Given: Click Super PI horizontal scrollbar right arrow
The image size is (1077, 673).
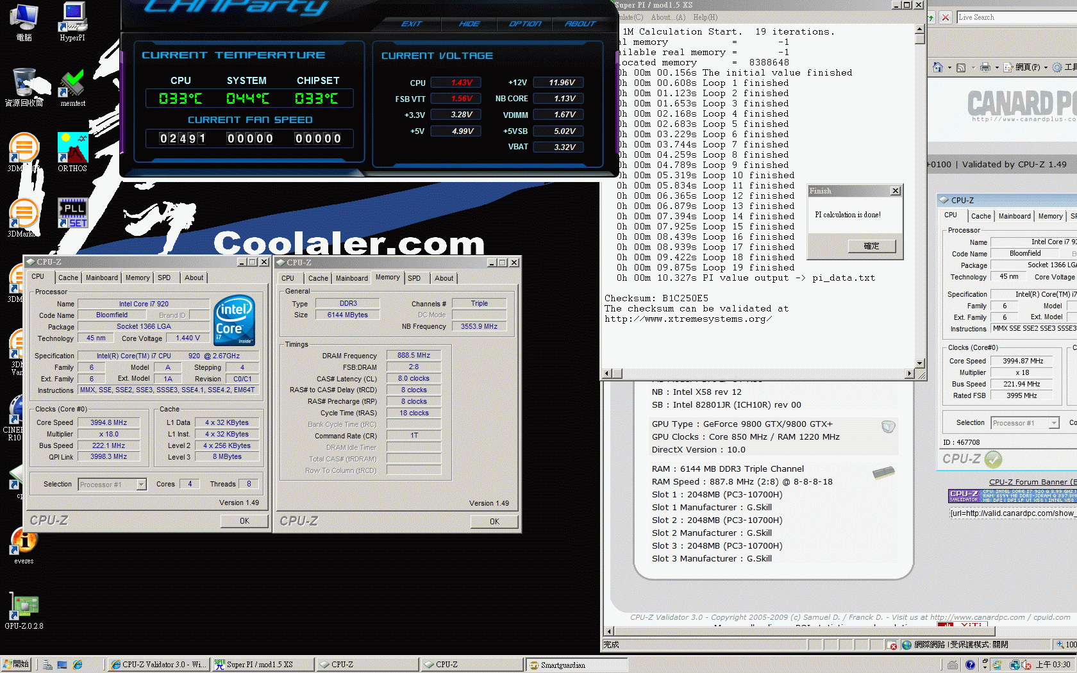Looking at the screenshot, I should click(x=910, y=373).
